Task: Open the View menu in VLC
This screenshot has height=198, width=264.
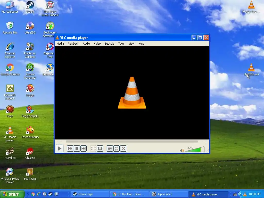Action: (131, 44)
